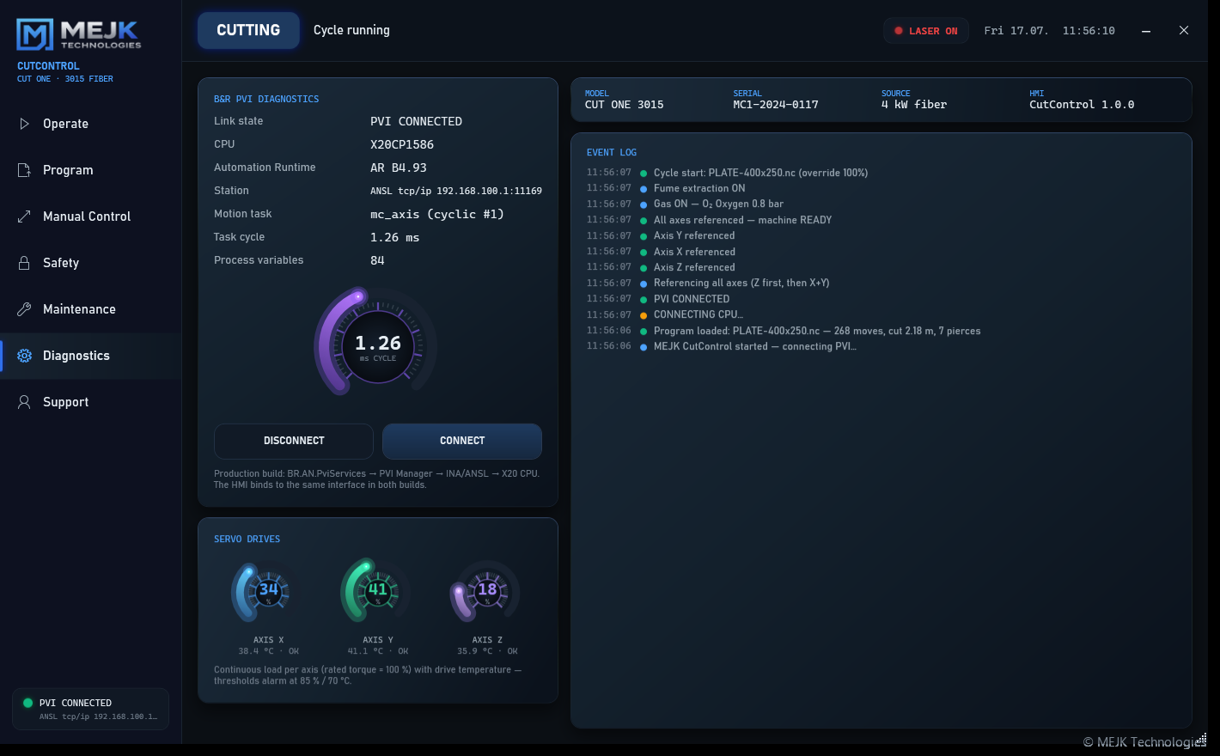Click the serial number MC1-2024-0117
The image size is (1220, 756).
tap(776, 105)
